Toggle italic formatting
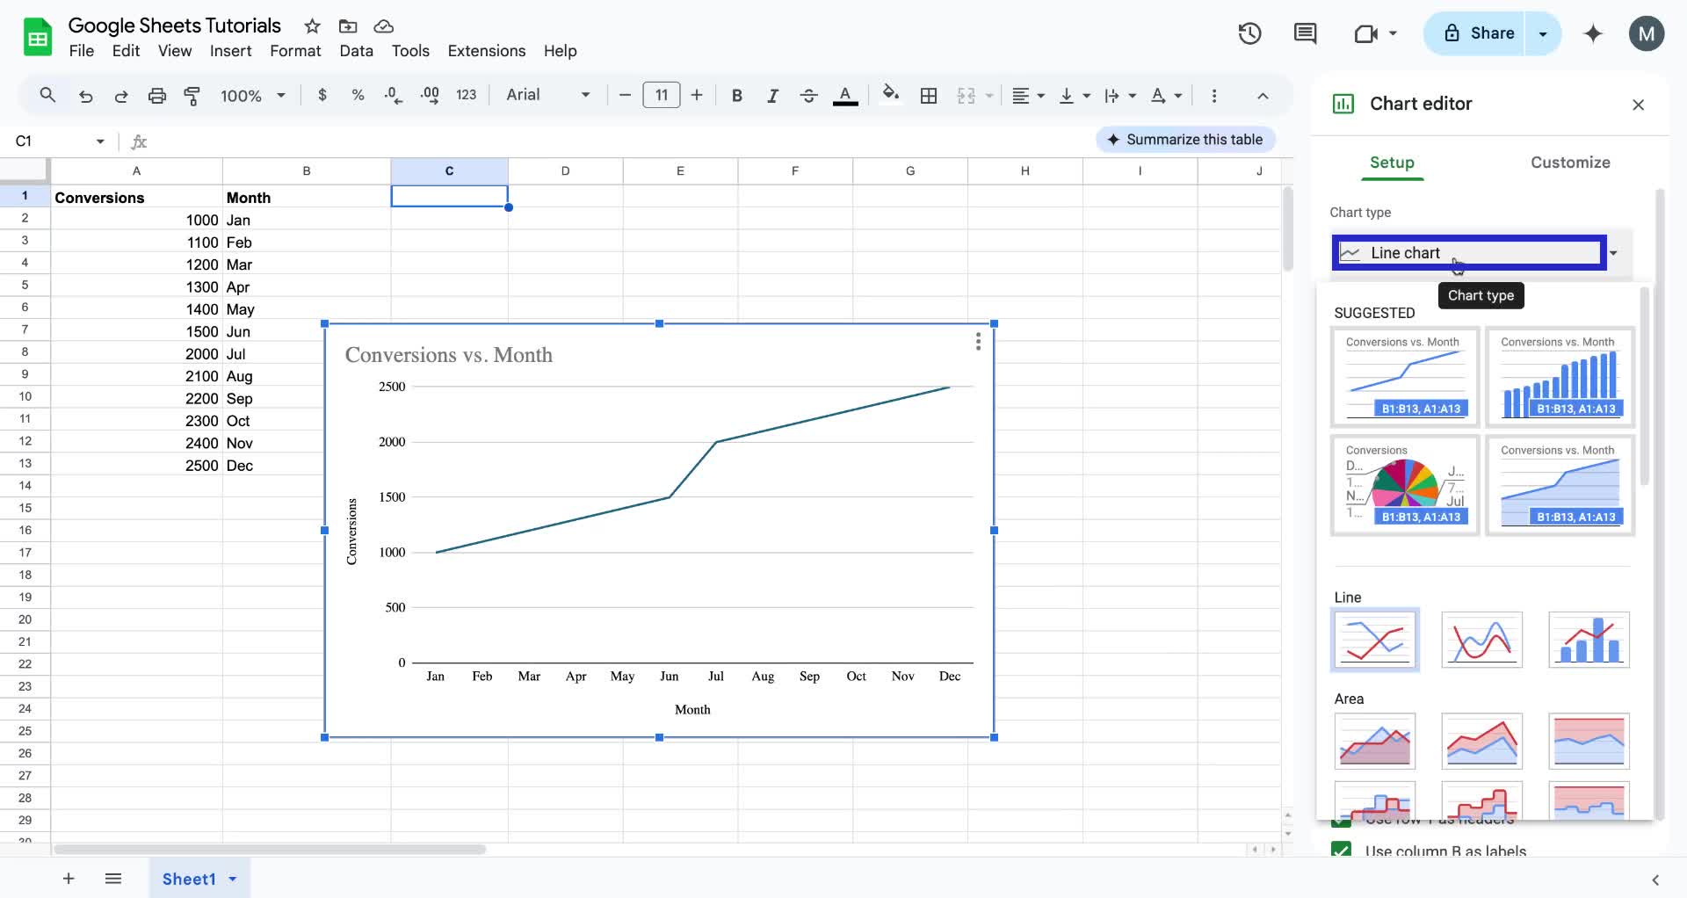The height and width of the screenshot is (898, 1687). point(772,95)
